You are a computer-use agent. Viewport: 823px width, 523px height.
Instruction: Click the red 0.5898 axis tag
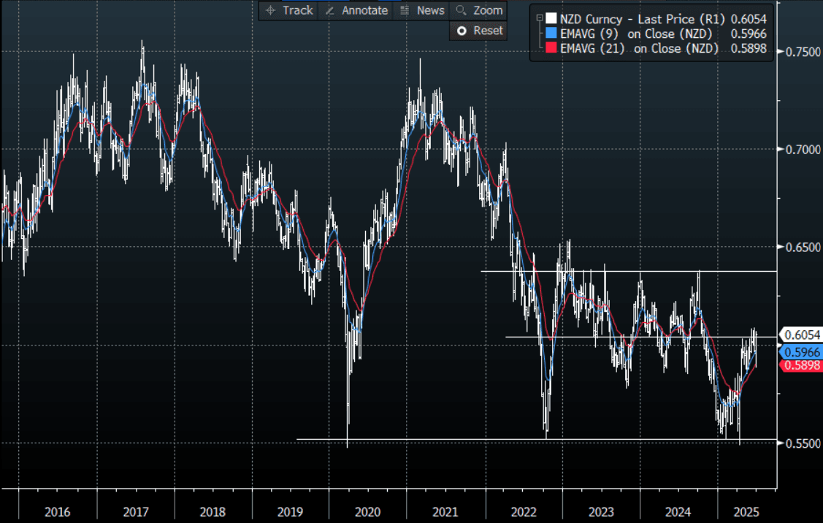click(802, 365)
